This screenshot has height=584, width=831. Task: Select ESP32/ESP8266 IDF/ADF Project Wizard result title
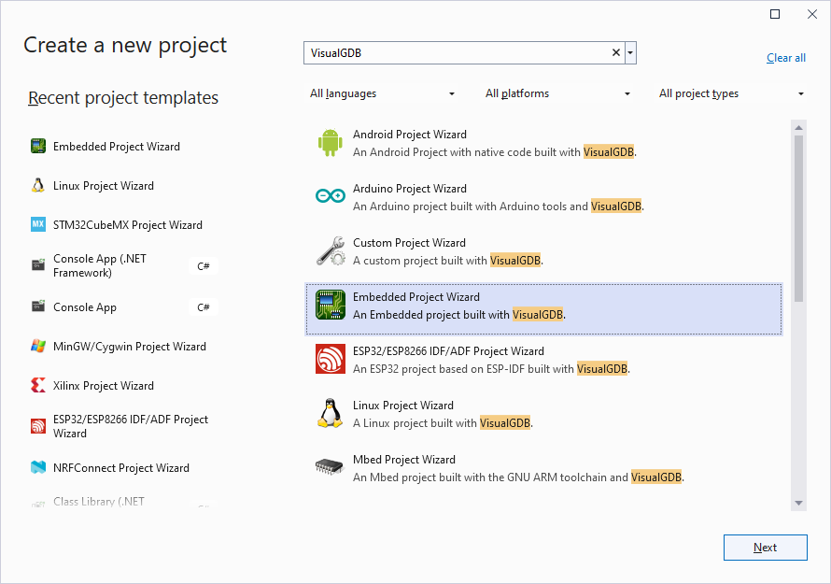448,350
